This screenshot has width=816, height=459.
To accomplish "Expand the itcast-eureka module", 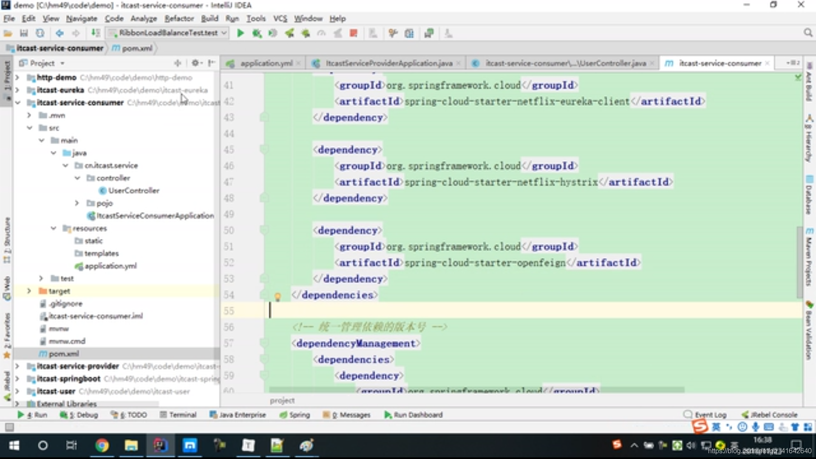I will (x=17, y=90).
